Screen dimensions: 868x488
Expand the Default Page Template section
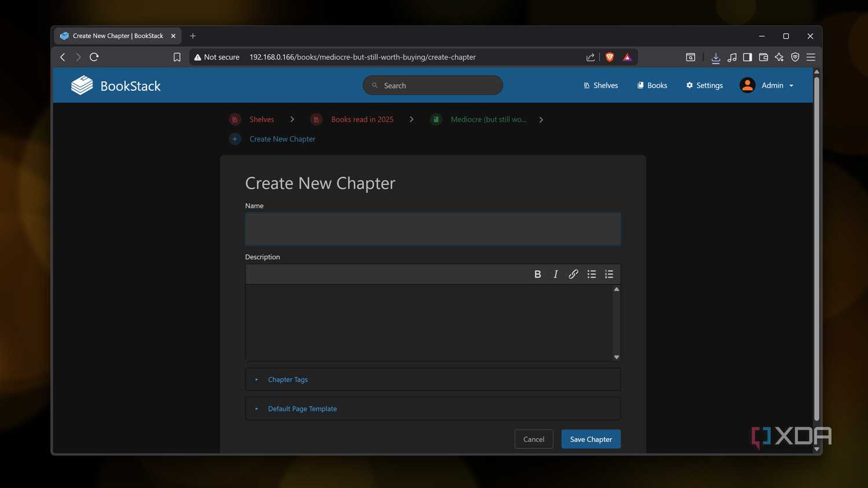point(433,409)
